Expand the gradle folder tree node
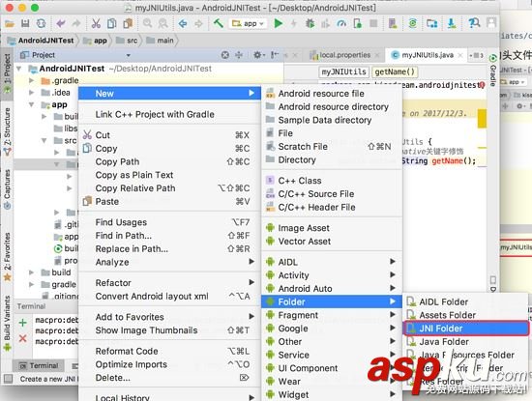The height and width of the screenshot is (401, 532). click(x=32, y=284)
